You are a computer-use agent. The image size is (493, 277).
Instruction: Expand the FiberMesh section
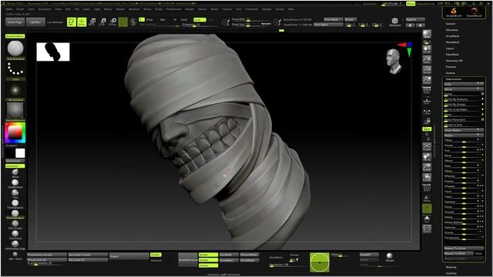452,55
